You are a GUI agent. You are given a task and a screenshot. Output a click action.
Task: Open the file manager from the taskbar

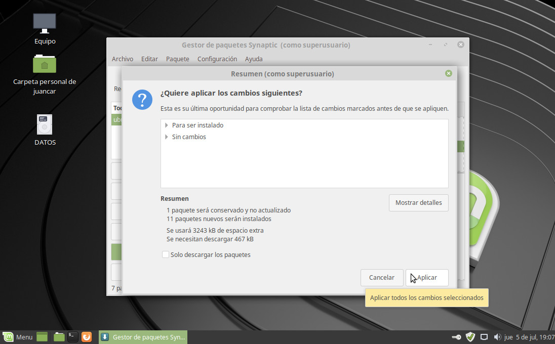[x=59, y=337]
